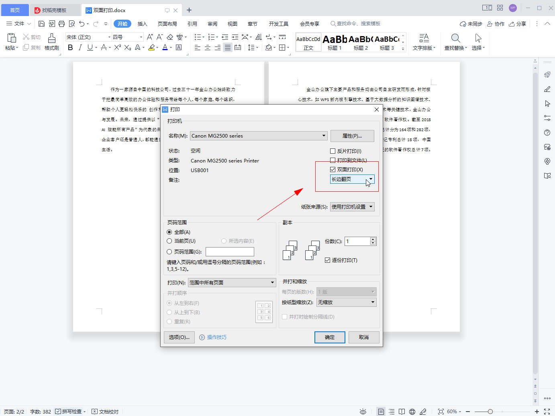Click the superscript X² icon
The height and width of the screenshot is (416, 555).
117,47
